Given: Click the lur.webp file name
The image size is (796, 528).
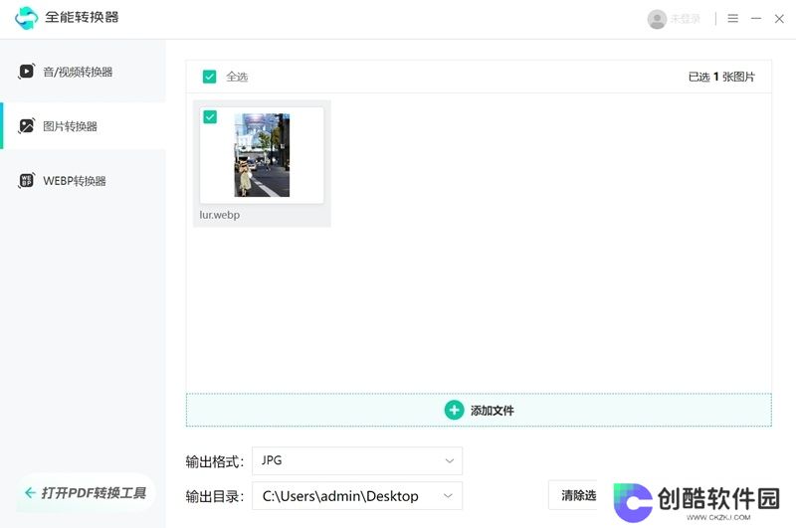Looking at the screenshot, I should point(219,215).
